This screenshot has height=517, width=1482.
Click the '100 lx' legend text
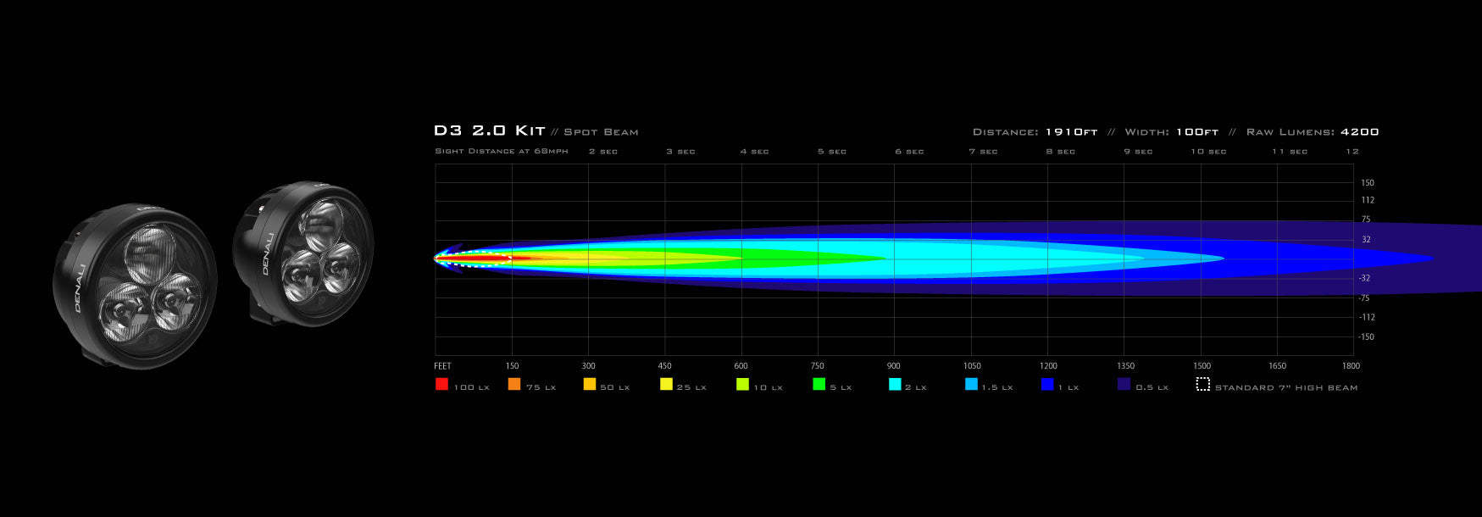[471, 387]
